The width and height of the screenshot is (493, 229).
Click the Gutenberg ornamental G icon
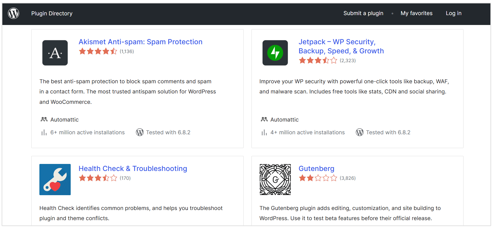click(x=275, y=180)
